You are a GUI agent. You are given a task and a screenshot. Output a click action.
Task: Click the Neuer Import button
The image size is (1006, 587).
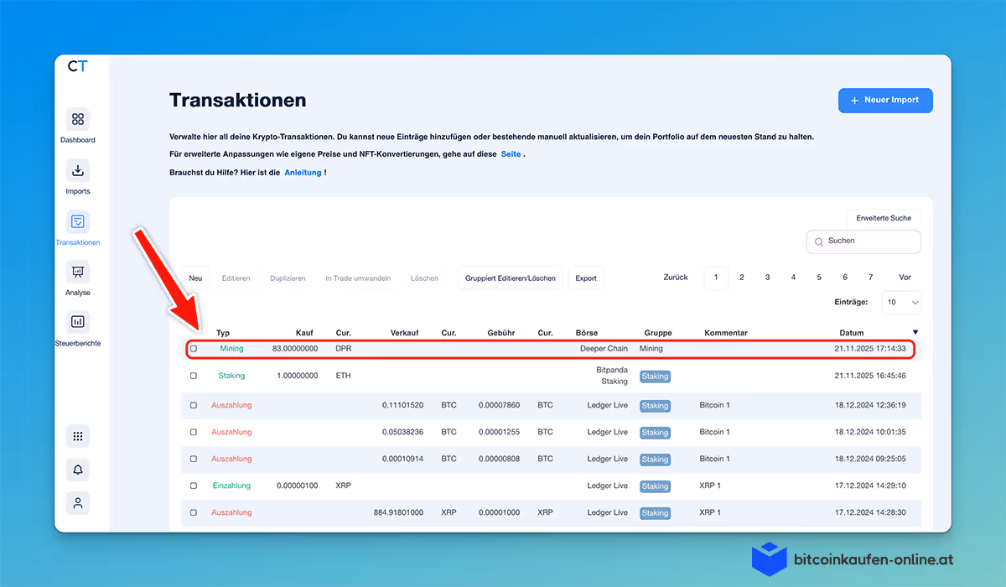[x=885, y=100]
